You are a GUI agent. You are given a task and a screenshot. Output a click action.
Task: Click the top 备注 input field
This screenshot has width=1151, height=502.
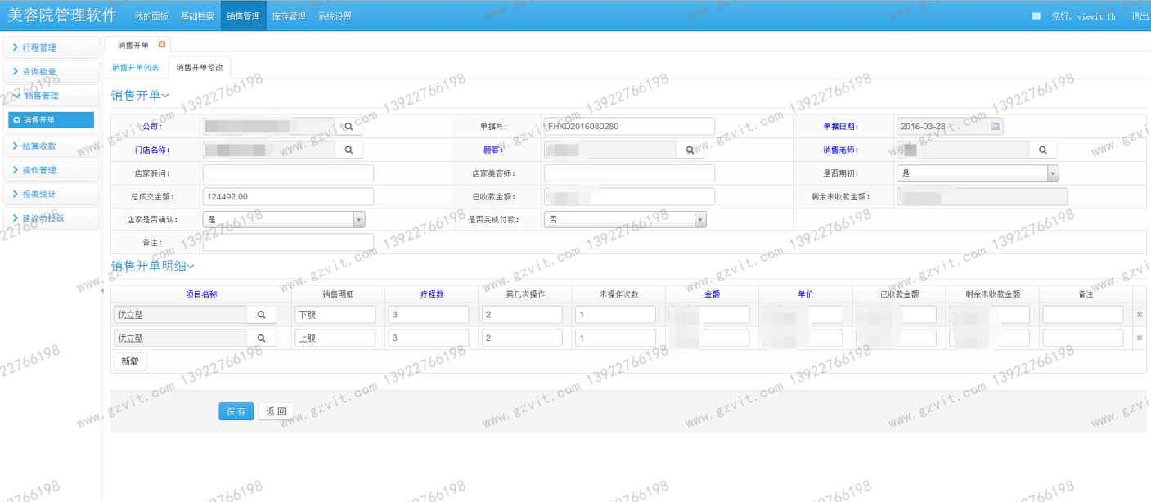[x=288, y=243]
